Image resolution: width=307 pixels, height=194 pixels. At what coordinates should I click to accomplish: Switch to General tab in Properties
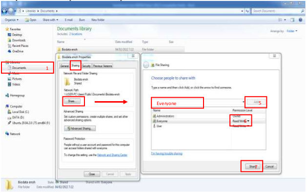64,66
